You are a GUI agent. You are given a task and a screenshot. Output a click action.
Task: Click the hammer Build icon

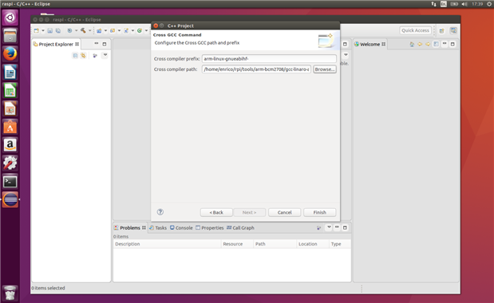pyautogui.click(x=83, y=30)
